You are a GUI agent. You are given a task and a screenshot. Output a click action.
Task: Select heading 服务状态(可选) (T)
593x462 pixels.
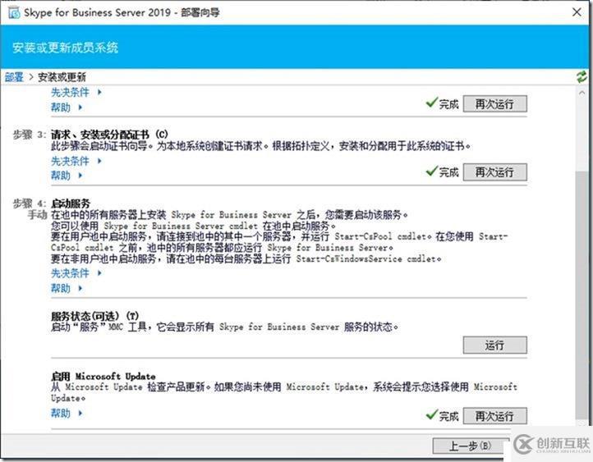coord(95,316)
